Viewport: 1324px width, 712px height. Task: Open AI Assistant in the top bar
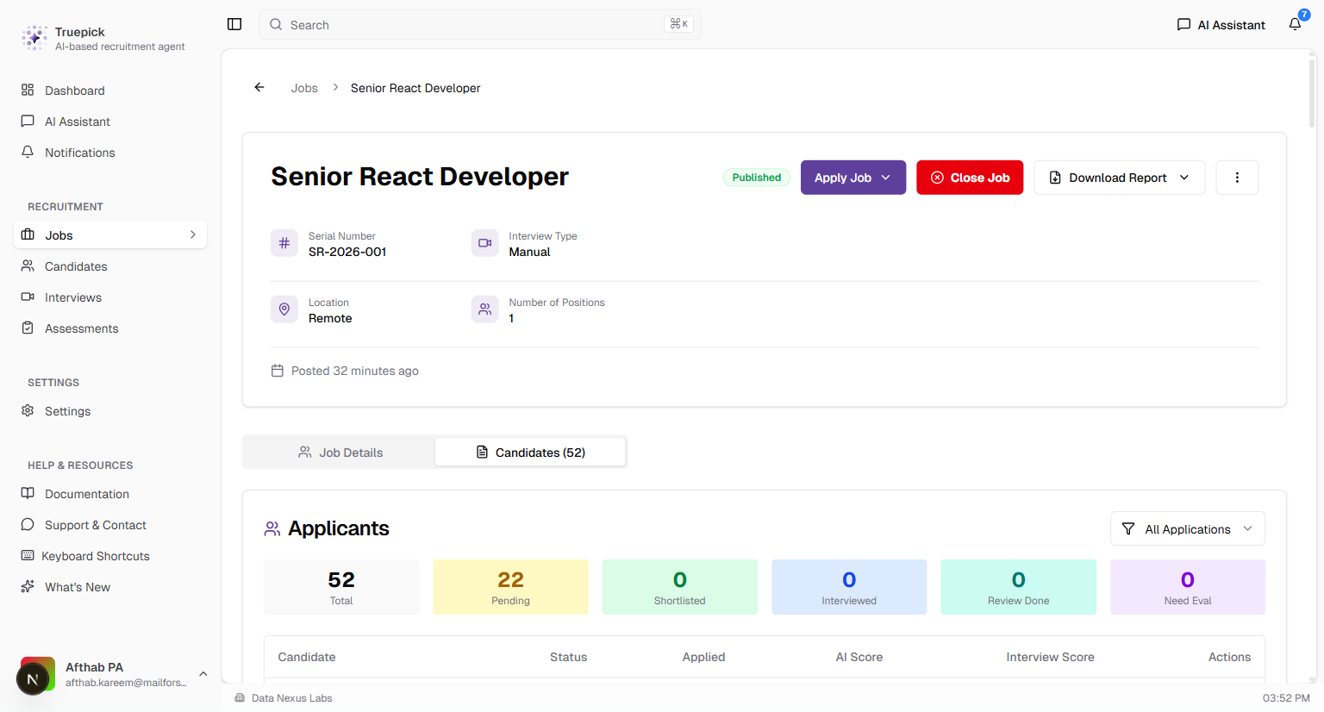pyautogui.click(x=1221, y=25)
